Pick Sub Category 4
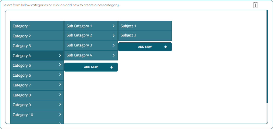This screenshot has width=273, height=129. [x=91, y=56]
